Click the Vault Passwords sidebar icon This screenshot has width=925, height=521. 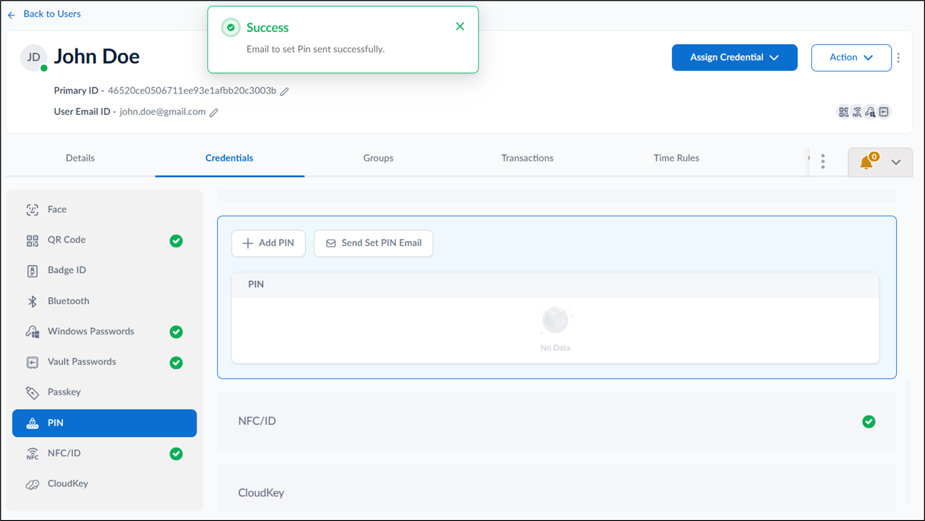(x=32, y=362)
